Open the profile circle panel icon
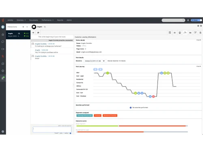This screenshot has width=203, height=152. (180, 32)
